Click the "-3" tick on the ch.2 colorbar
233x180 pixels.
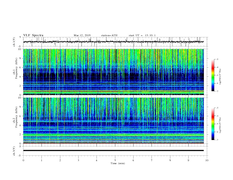217,108
